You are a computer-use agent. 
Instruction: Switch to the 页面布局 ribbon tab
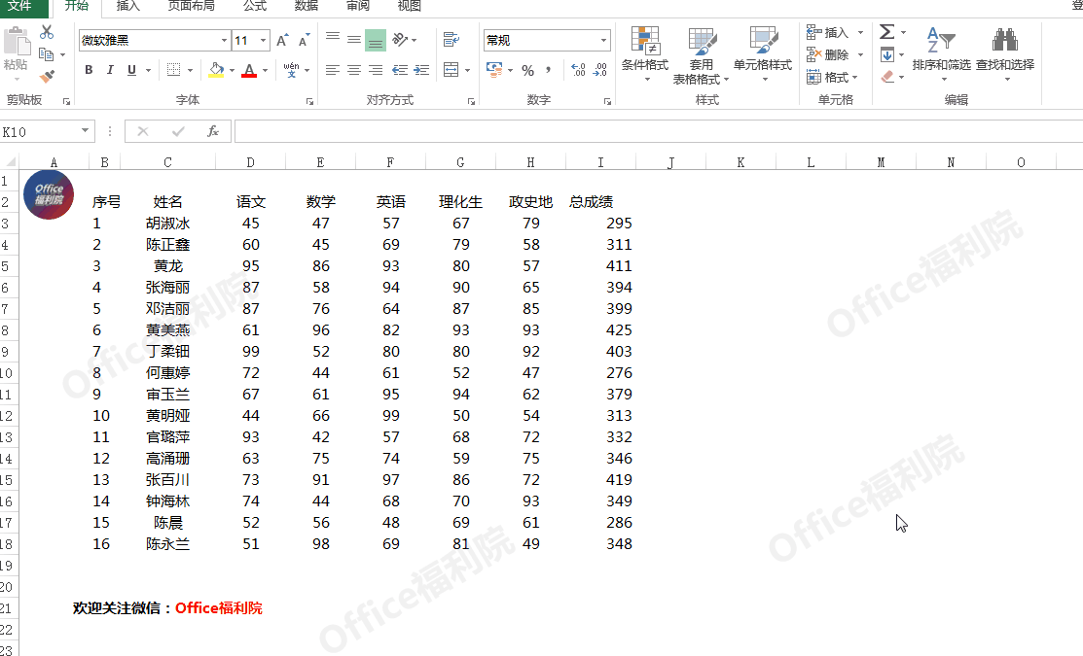[x=192, y=6]
